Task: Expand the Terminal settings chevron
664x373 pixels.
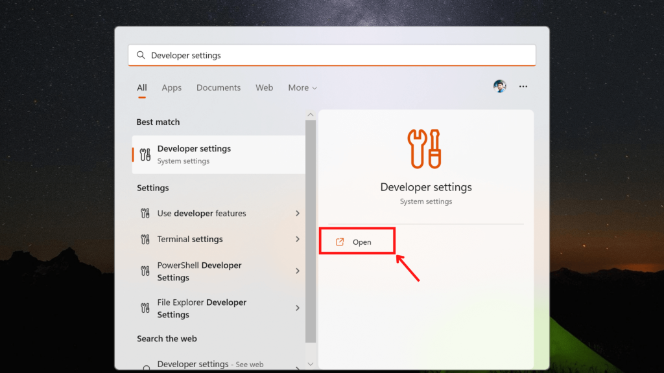Action: pos(297,240)
